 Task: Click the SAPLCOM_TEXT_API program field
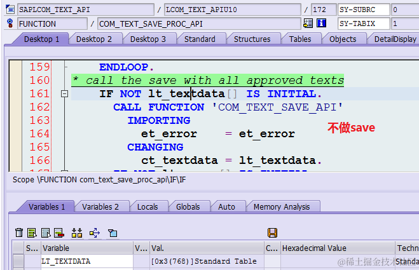click(86, 10)
